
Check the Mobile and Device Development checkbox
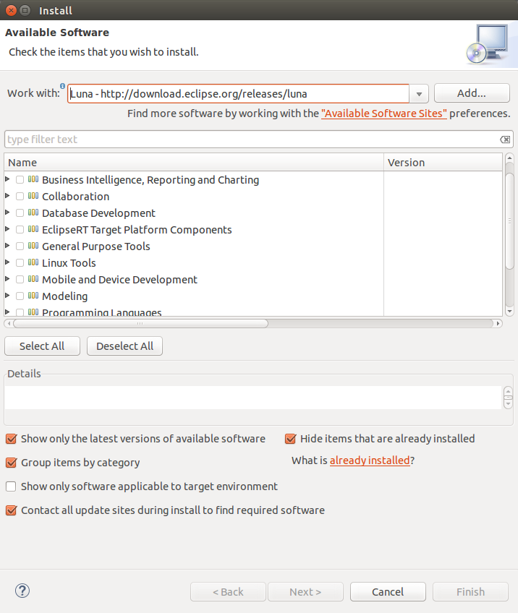click(20, 279)
